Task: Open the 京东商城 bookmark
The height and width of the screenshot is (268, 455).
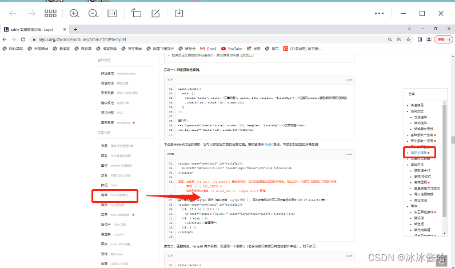Action: click(x=131, y=49)
